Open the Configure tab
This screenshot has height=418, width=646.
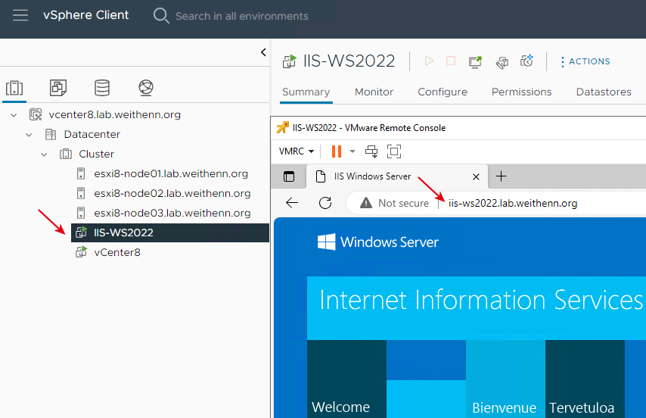[443, 92]
